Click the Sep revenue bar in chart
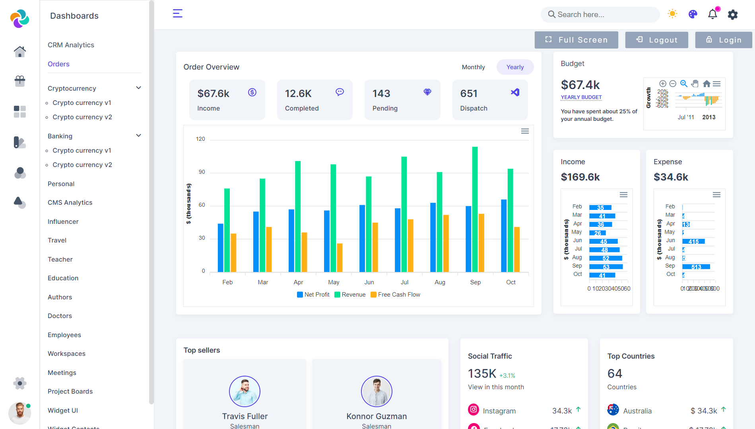 [x=475, y=209]
